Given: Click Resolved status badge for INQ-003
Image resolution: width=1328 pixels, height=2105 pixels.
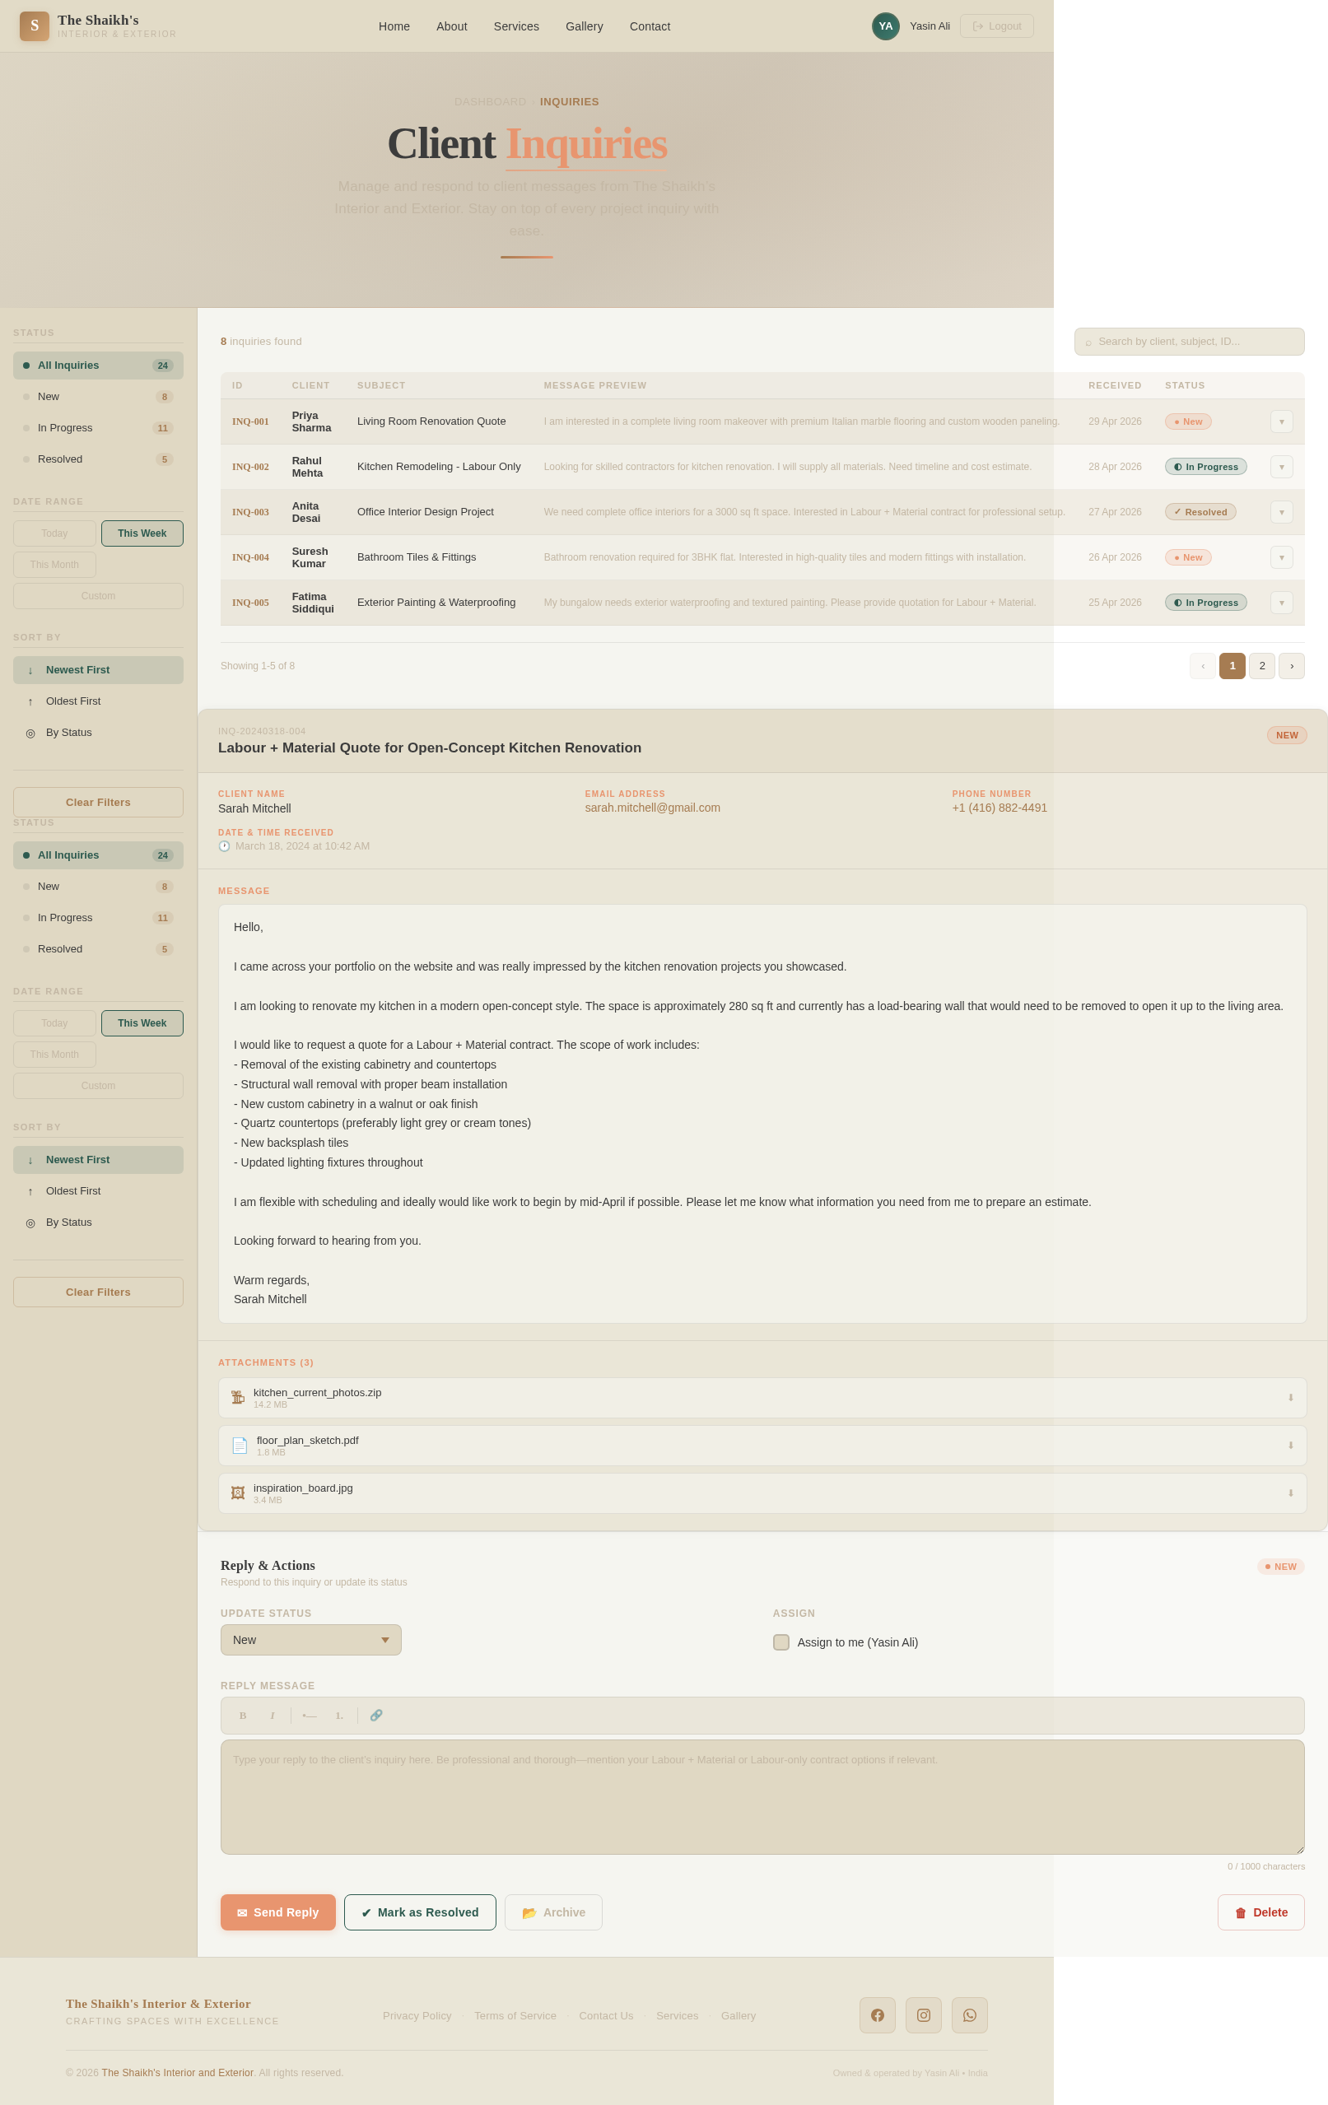Looking at the screenshot, I should [1200, 512].
